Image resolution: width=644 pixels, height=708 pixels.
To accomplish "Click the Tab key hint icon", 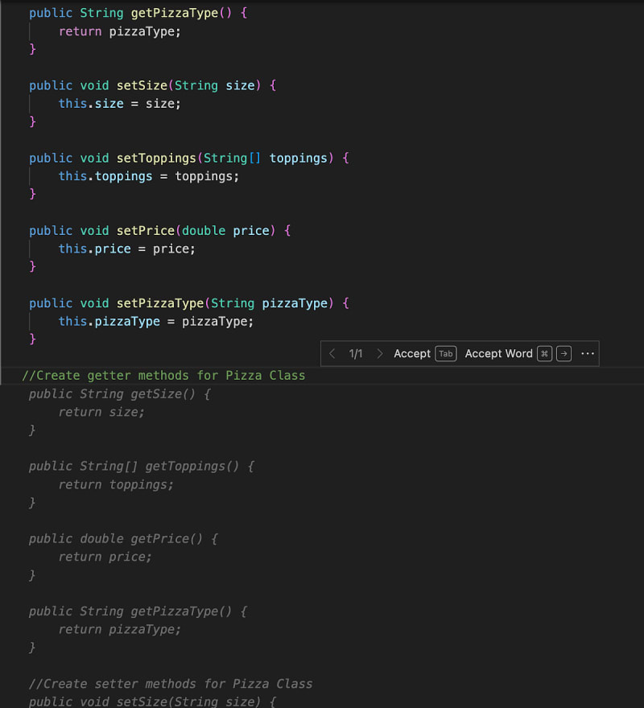I will [446, 354].
